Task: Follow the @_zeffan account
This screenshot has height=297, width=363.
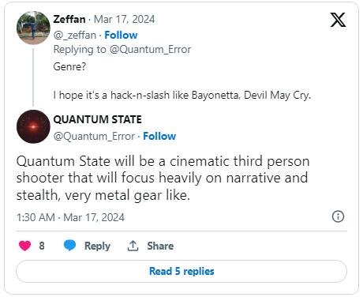Action: (121, 35)
